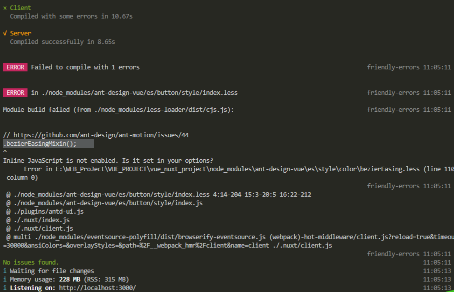Click the ERROR badge beside "Failed to compile"
454x292 pixels.
point(15,67)
